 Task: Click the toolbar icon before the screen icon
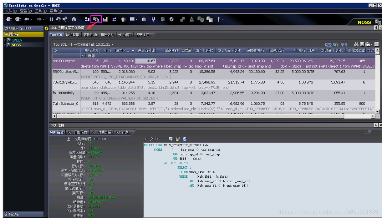pos(123,19)
